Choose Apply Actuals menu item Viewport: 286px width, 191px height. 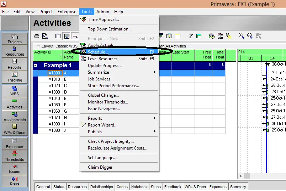(x=119, y=45)
